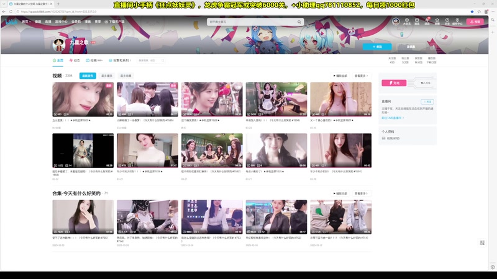Select the 最多播放 sort filter
497x279 pixels.
[x=106, y=76]
